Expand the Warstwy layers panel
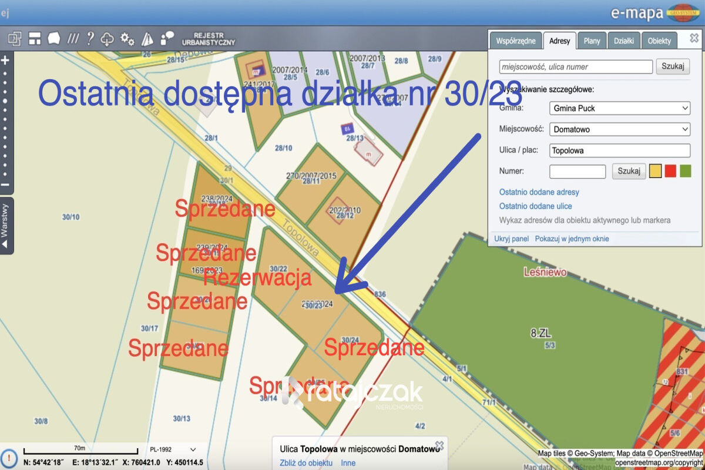Viewport: 705px width, 470px height. pos(6,225)
